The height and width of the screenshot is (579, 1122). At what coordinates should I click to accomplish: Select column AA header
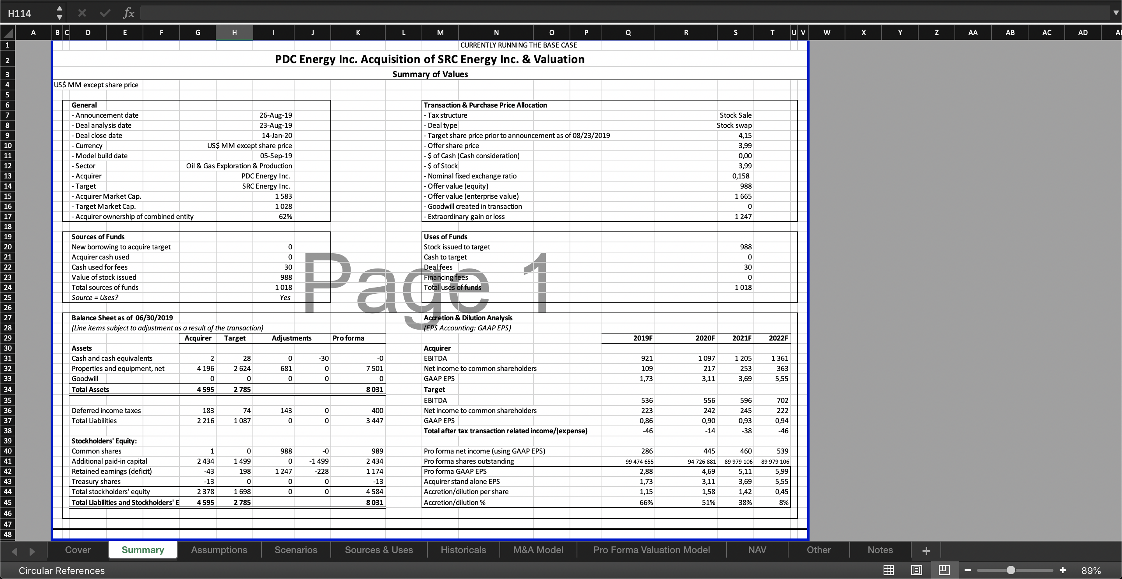[x=973, y=33]
